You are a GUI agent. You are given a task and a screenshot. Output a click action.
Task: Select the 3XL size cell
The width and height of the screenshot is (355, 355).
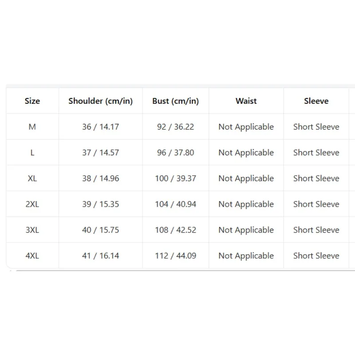[x=32, y=230]
